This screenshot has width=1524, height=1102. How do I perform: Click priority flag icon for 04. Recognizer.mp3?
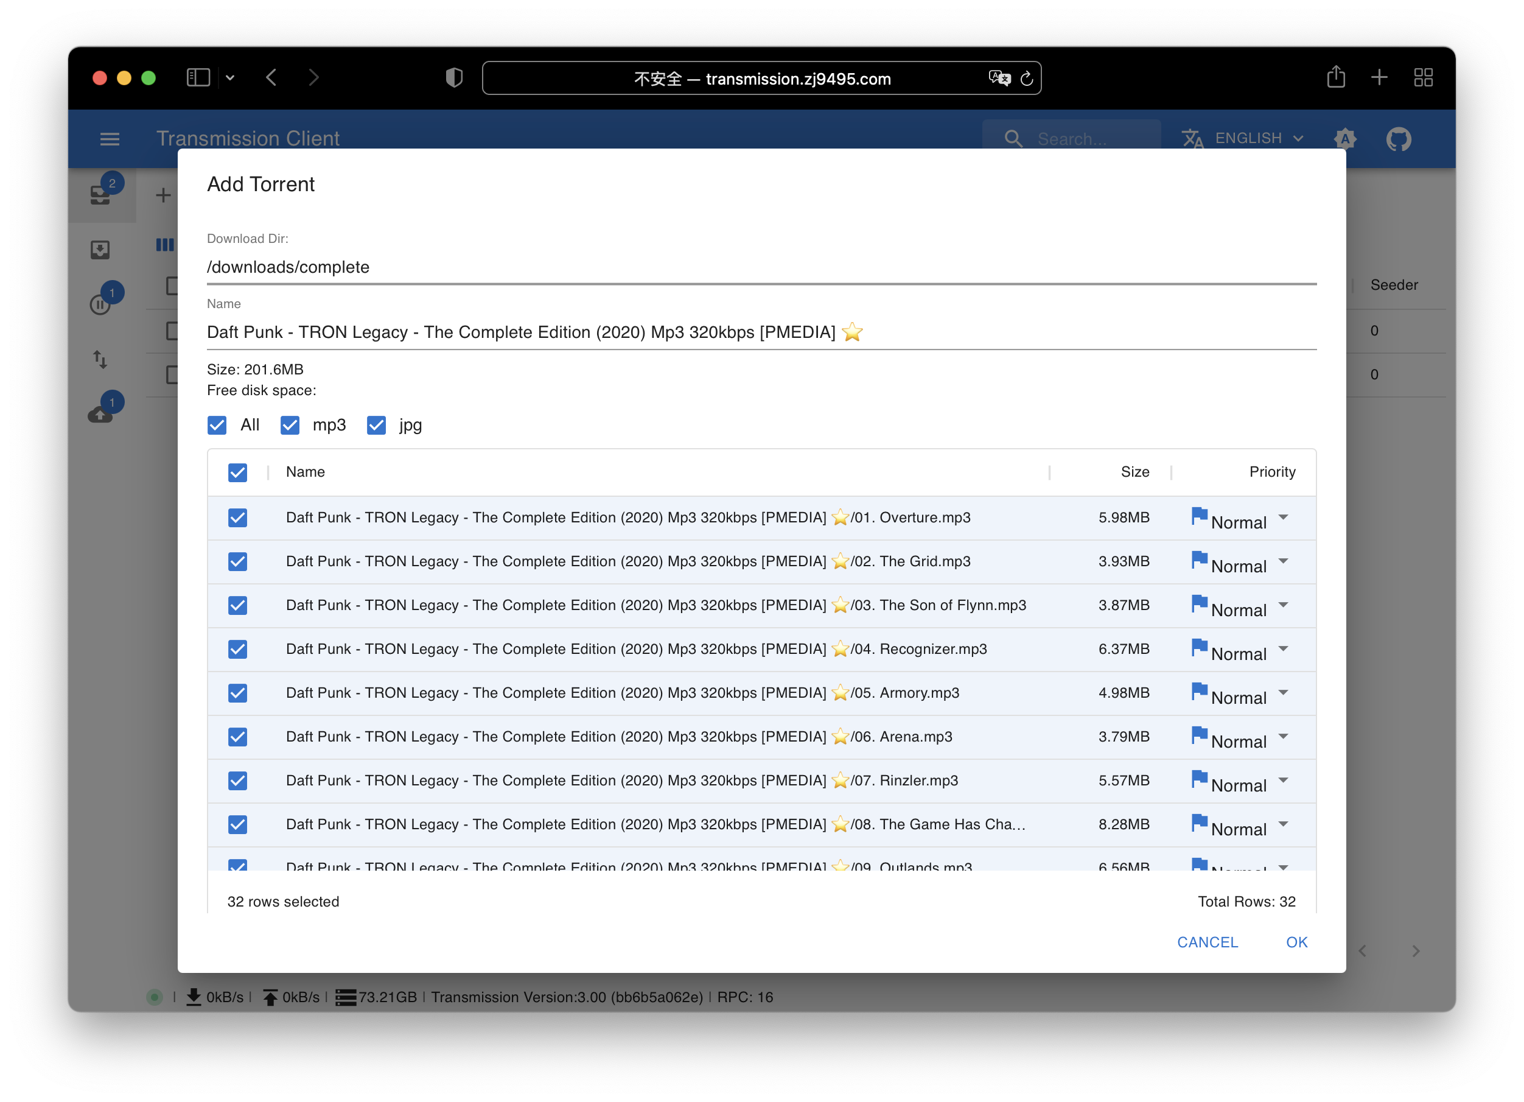pyautogui.click(x=1199, y=647)
